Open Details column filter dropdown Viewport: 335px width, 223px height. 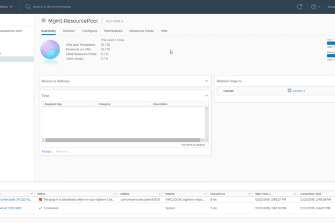point(160,194)
